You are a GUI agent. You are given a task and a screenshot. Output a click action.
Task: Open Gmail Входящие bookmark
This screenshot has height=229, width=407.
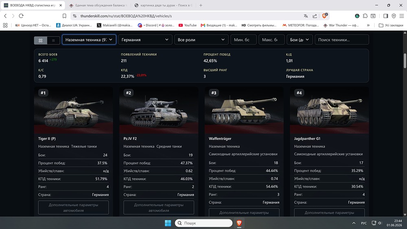click(219, 25)
